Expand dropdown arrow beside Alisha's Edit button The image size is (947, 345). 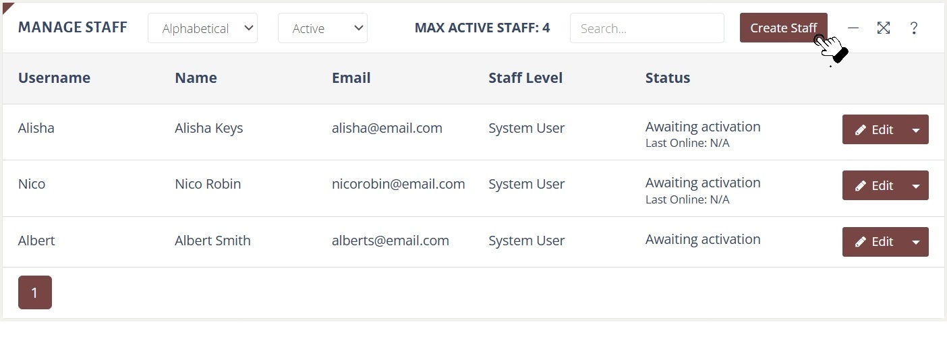click(x=915, y=129)
